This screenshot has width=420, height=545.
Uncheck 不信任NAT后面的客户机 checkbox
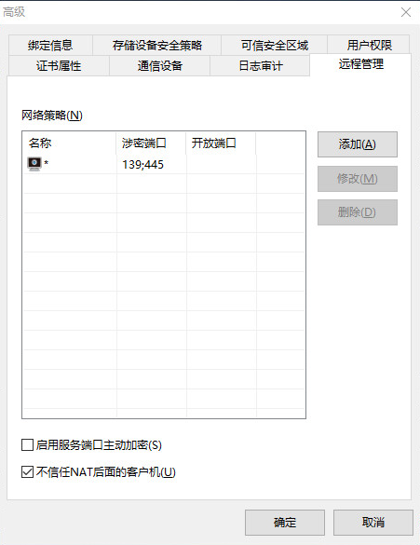27,472
